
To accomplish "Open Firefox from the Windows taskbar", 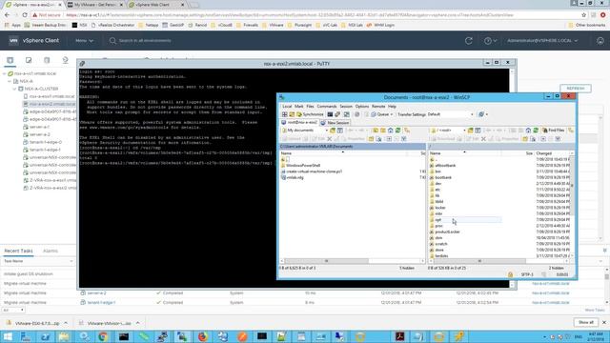I will coord(203,336).
